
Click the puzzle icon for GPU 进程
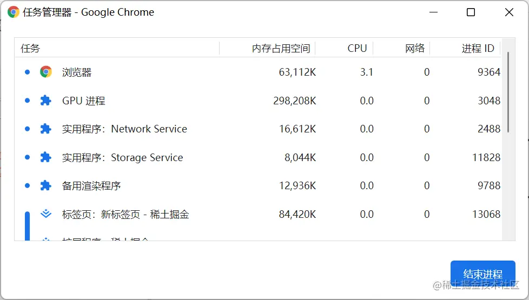(x=46, y=101)
